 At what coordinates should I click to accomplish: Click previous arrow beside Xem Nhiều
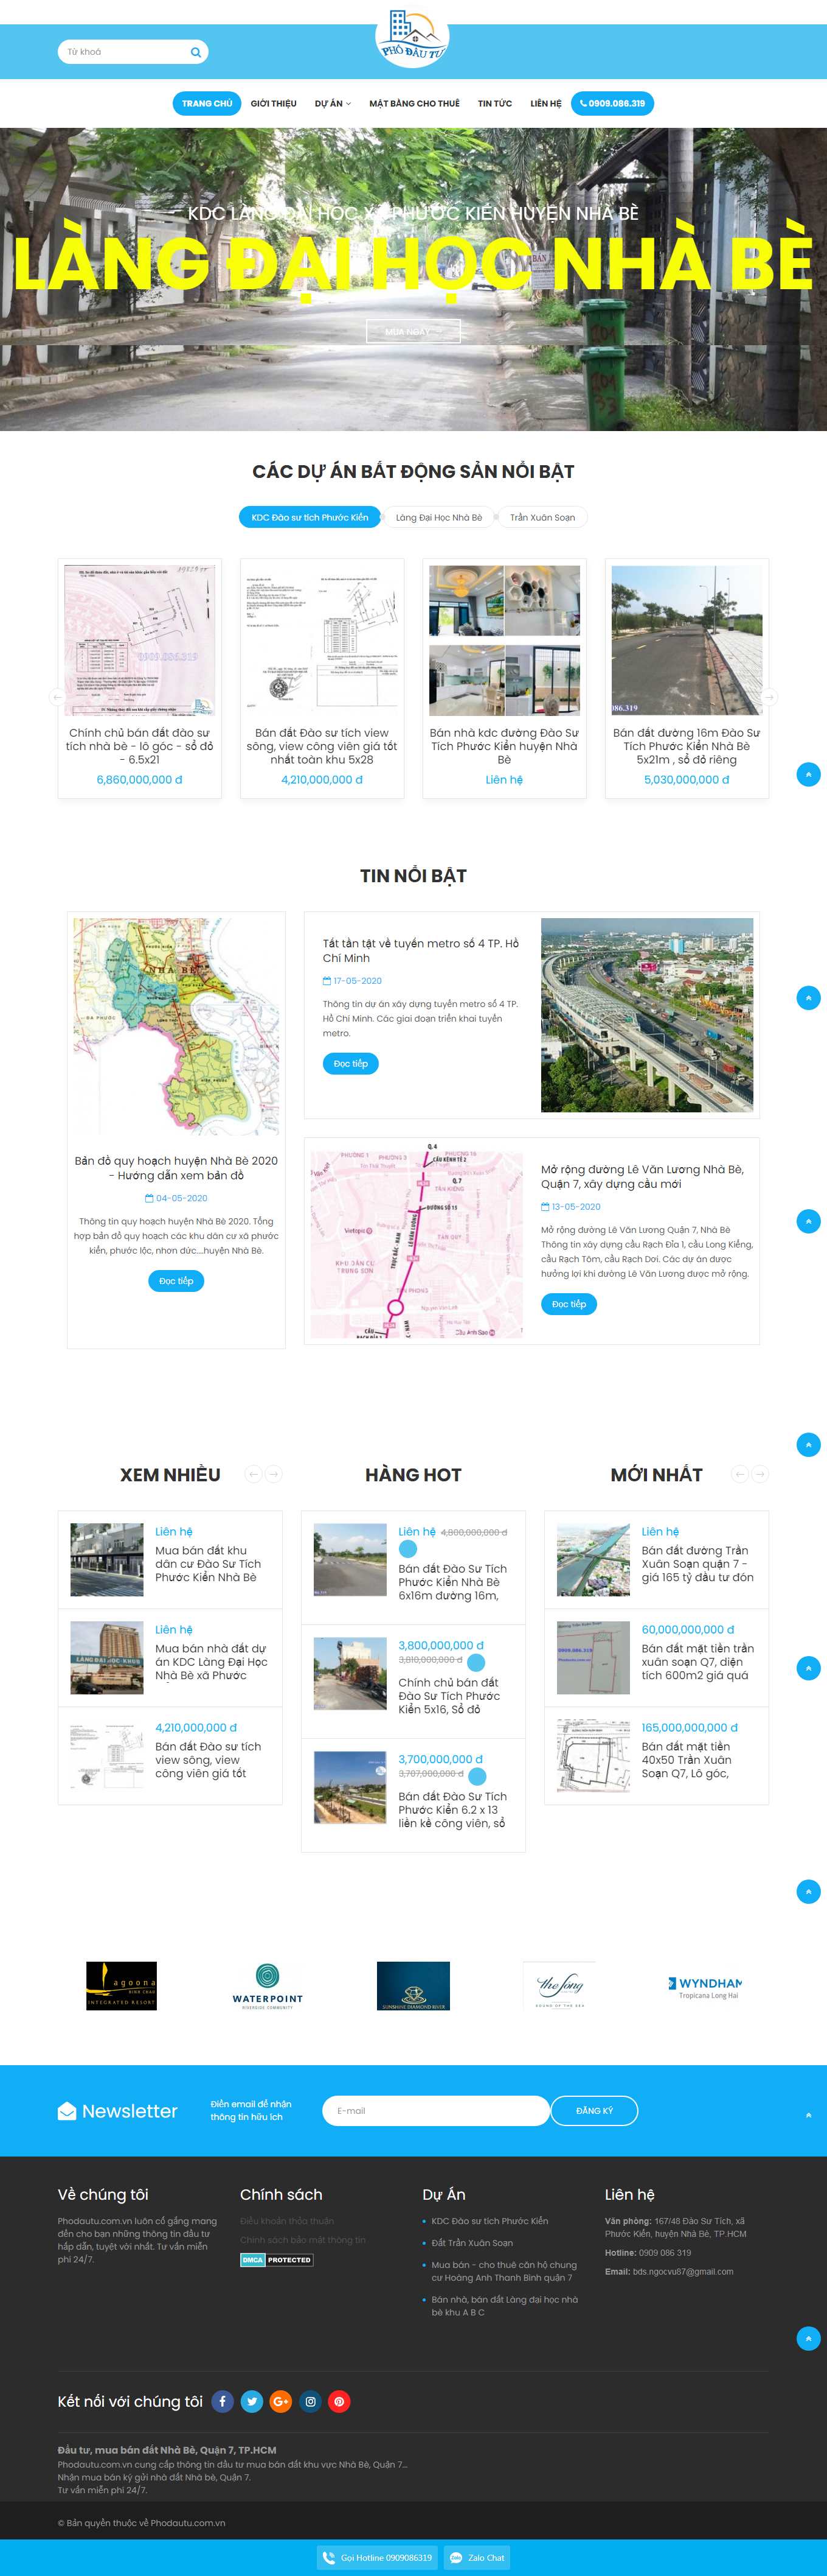pyautogui.click(x=253, y=1473)
